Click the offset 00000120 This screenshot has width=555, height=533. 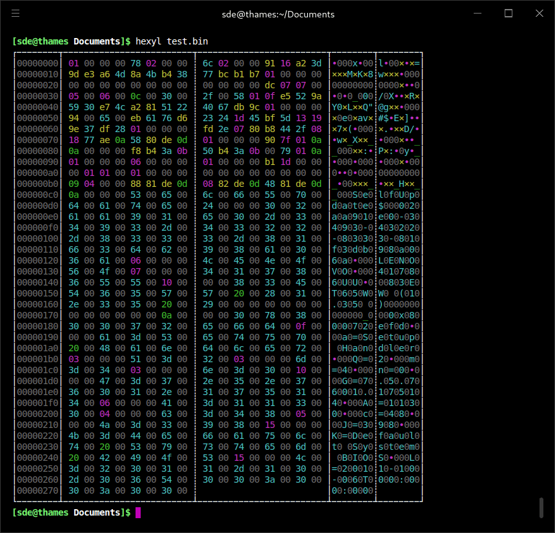click(37, 260)
